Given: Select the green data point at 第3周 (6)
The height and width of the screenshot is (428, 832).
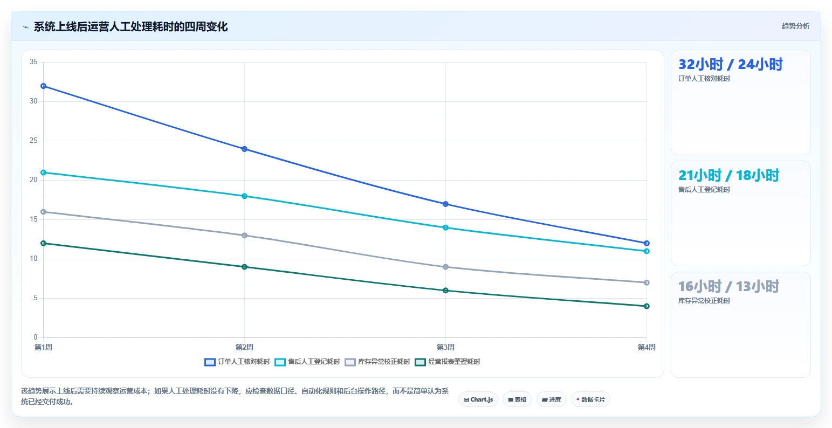Looking at the screenshot, I should (445, 291).
